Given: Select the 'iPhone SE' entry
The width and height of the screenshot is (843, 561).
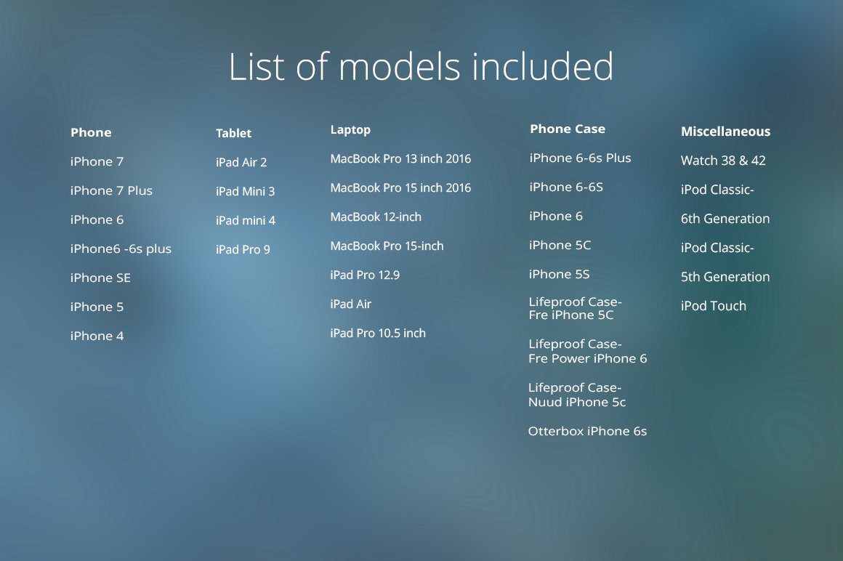Looking at the screenshot, I should [x=100, y=278].
